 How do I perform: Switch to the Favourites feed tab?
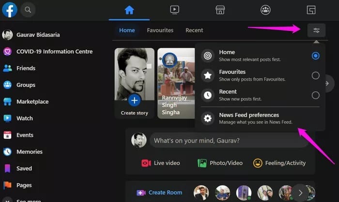(x=160, y=30)
